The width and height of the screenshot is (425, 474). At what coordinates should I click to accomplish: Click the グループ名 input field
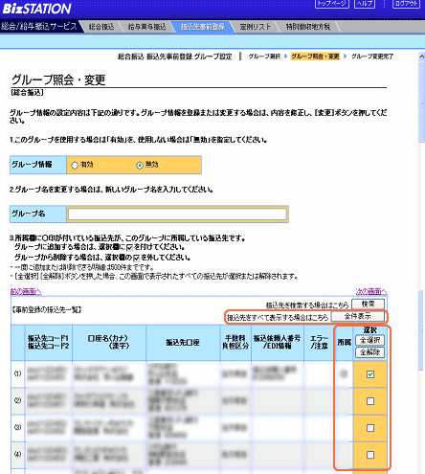pos(177,214)
